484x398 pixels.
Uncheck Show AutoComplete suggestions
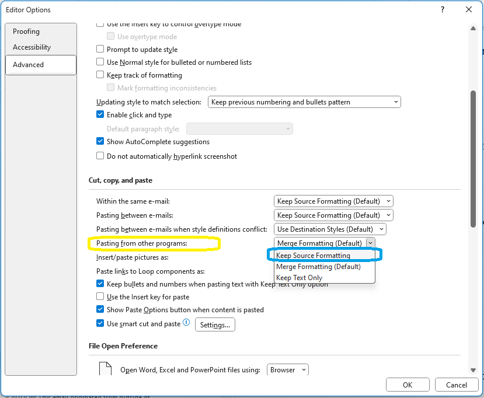pos(100,141)
